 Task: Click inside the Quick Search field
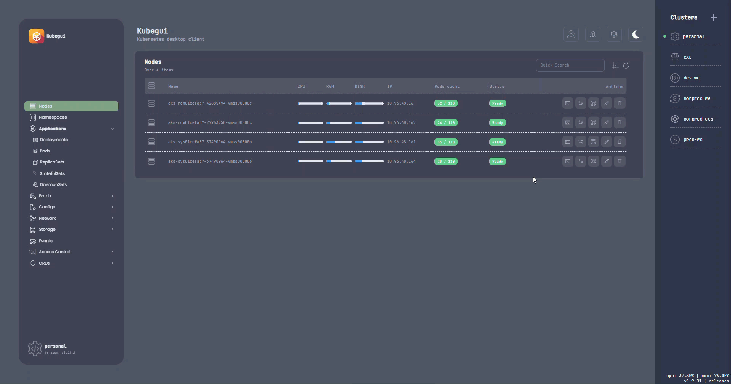[x=570, y=65]
